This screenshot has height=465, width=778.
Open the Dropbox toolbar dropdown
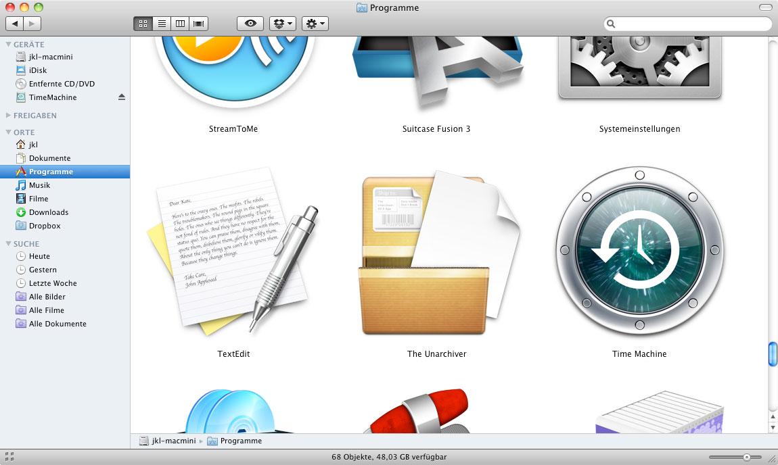tap(283, 23)
